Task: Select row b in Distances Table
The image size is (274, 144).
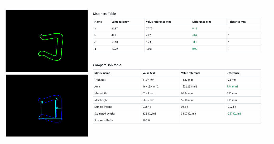Action: (177, 35)
